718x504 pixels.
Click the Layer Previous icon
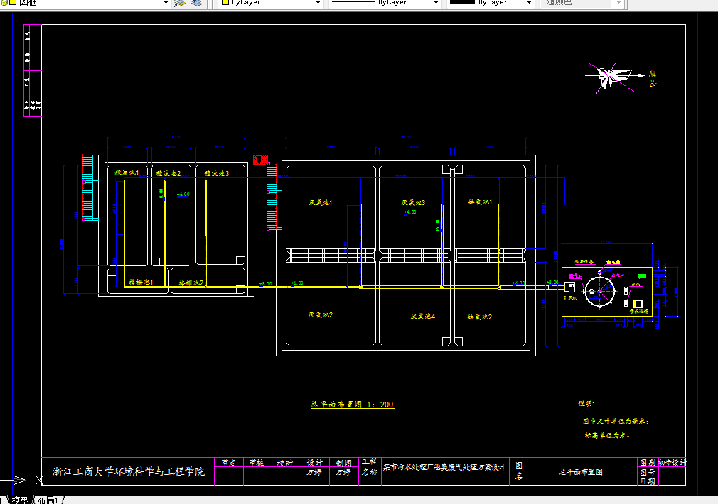tap(196, 3)
